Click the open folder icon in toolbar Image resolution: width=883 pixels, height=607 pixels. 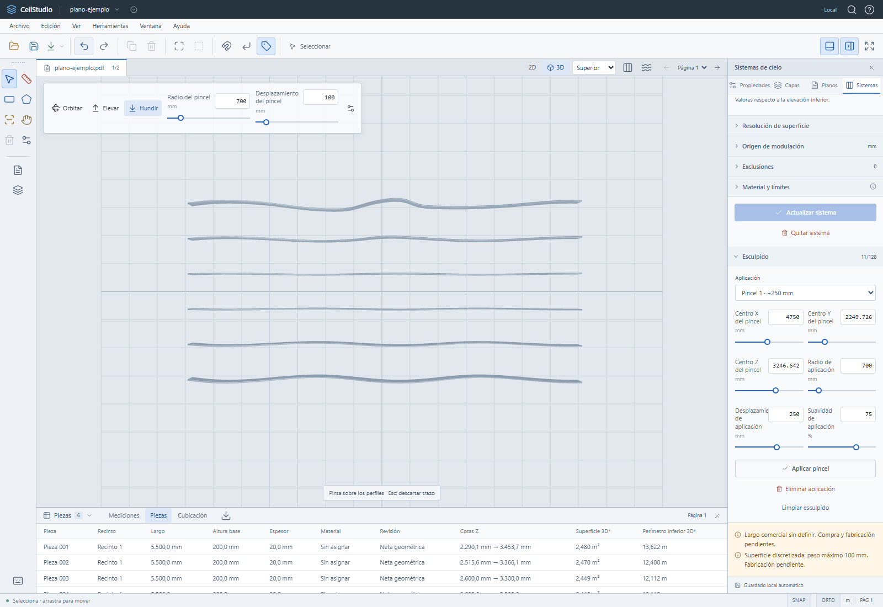[14, 46]
